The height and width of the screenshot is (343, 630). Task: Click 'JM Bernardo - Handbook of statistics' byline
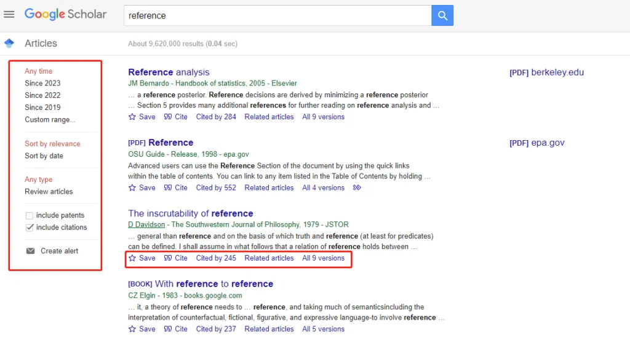(x=212, y=83)
